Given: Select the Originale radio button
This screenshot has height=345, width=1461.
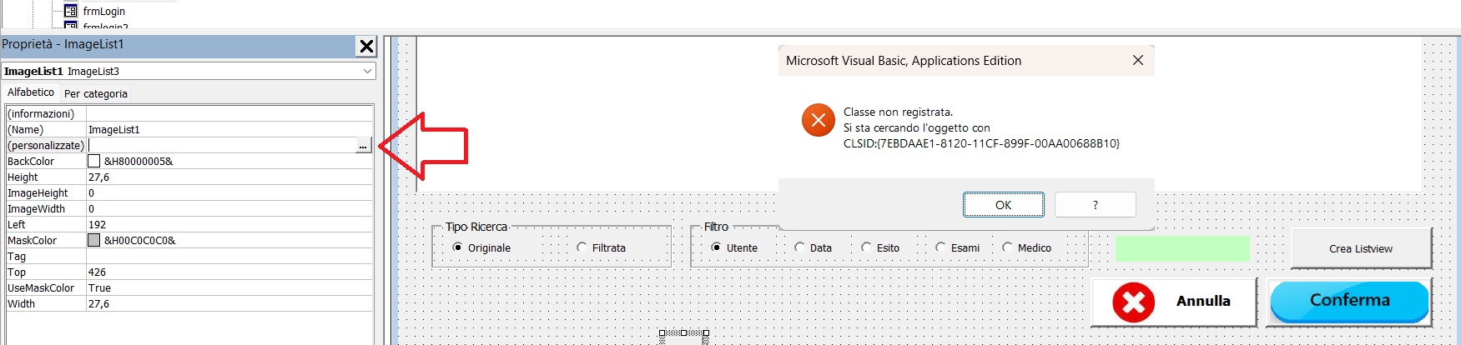Looking at the screenshot, I should [457, 247].
